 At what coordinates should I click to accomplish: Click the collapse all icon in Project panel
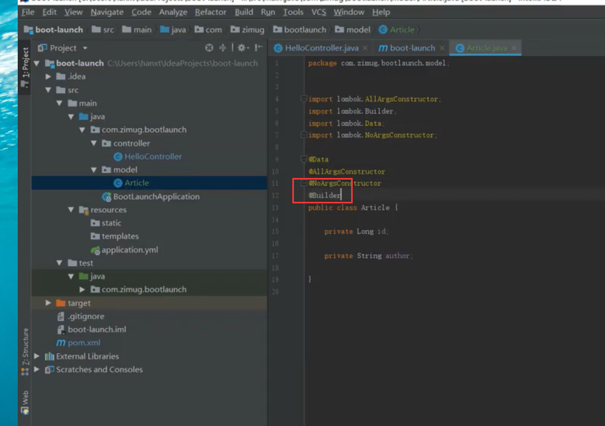coord(222,48)
